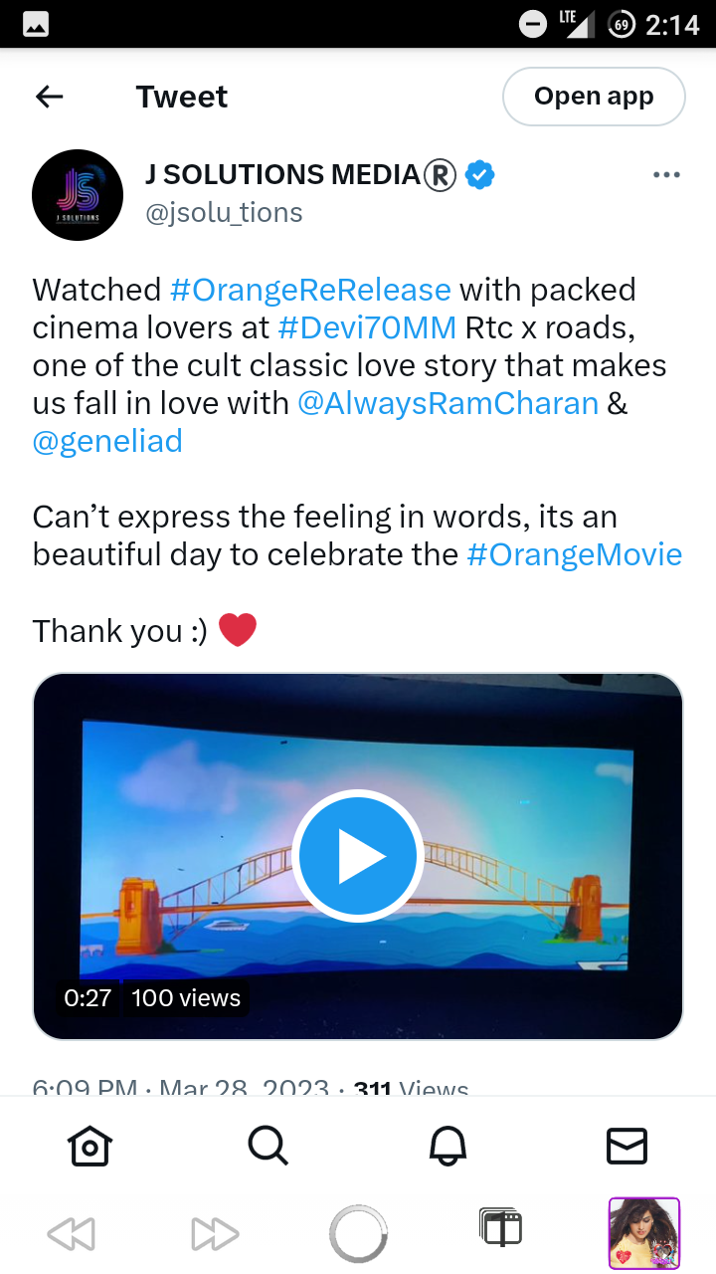
Task: Visit the @AlwaysRamCharan mention
Action: [x=447, y=403]
